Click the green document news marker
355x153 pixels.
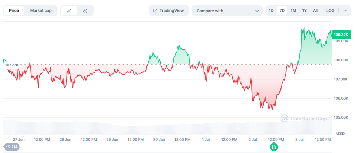[274, 147]
